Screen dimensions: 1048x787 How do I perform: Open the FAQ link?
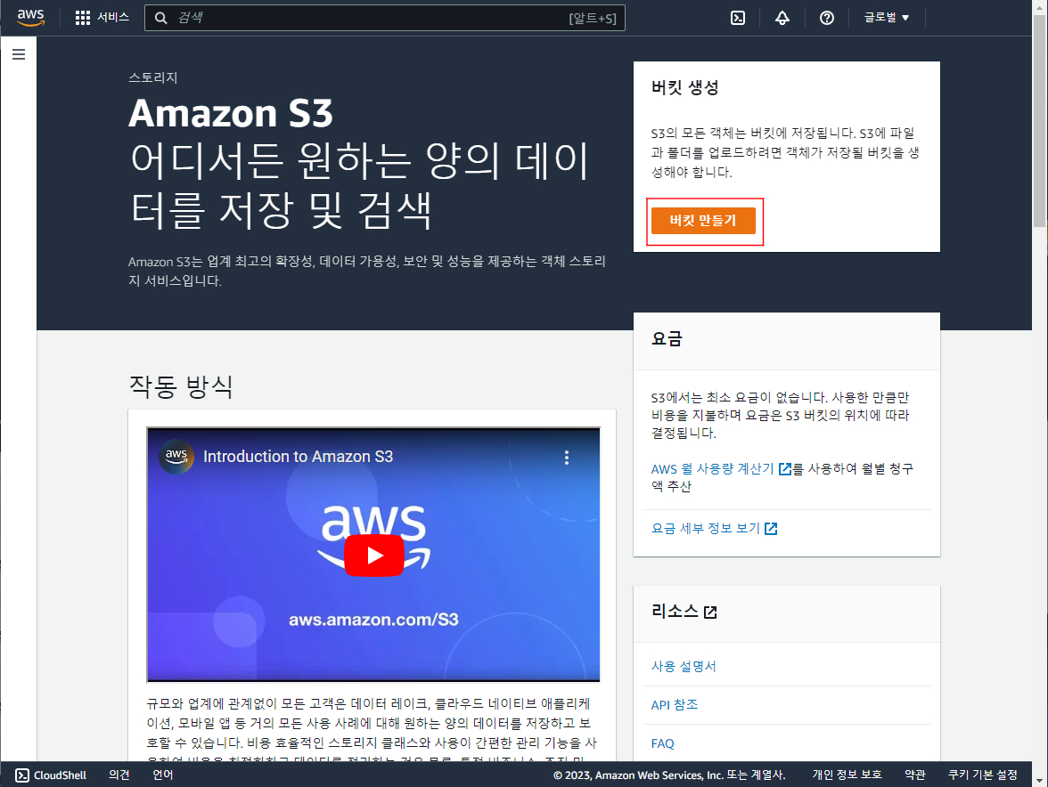[x=662, y=743]
